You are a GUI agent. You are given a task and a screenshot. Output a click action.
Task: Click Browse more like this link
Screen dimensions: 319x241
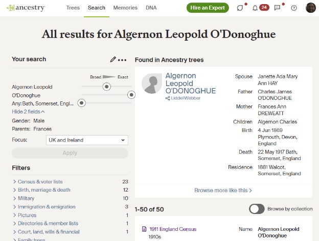223,191
